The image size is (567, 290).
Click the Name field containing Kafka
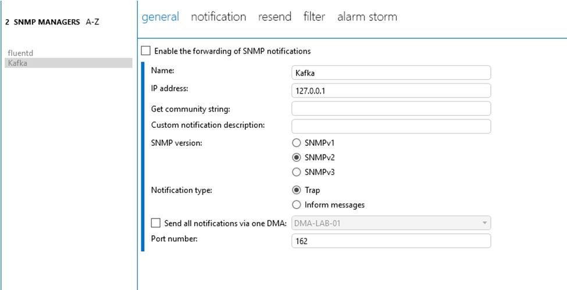coord(391,73)
